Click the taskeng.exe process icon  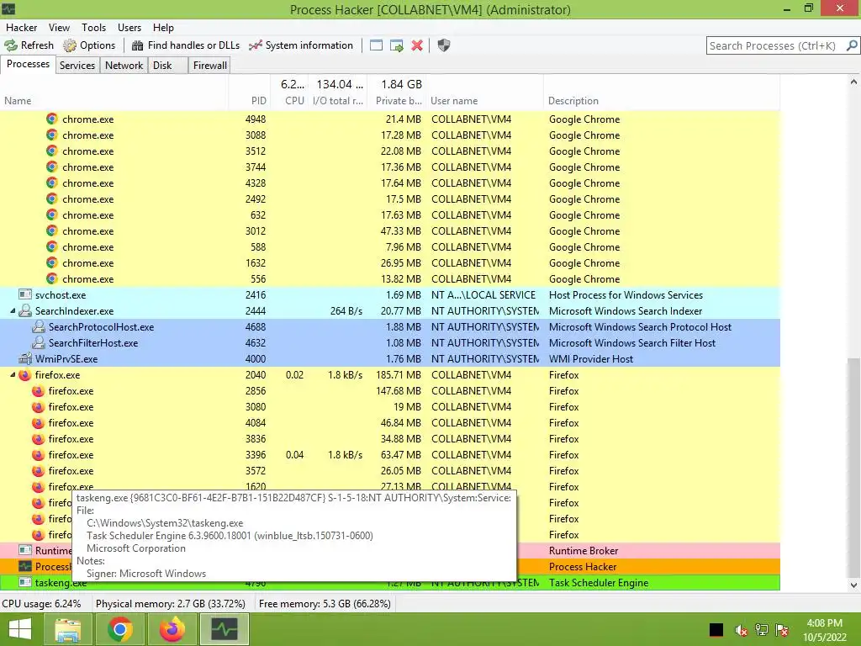(24, 582)
